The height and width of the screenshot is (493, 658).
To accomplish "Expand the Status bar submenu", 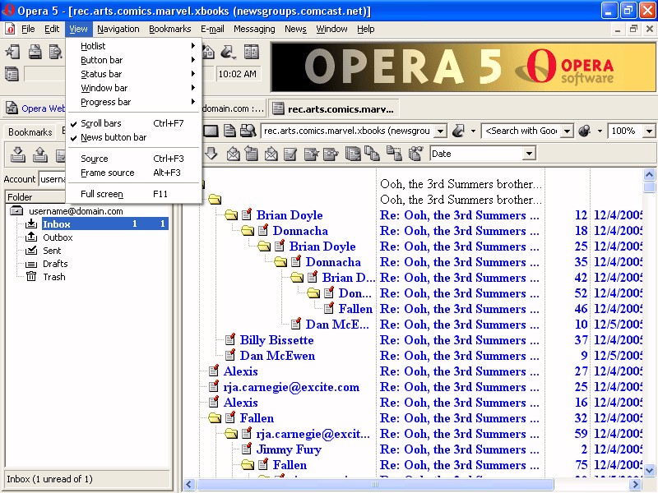I will click(134, 74).
